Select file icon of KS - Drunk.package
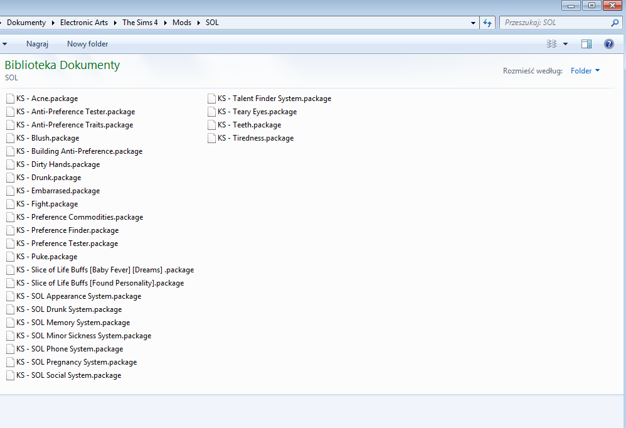The image size is (626, 428). 11,178
